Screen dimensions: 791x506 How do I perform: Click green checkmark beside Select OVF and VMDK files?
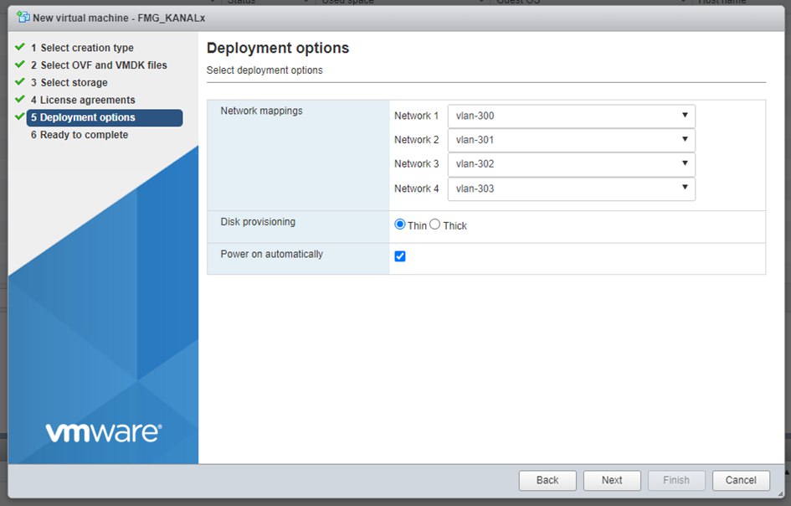pos(20,65)
